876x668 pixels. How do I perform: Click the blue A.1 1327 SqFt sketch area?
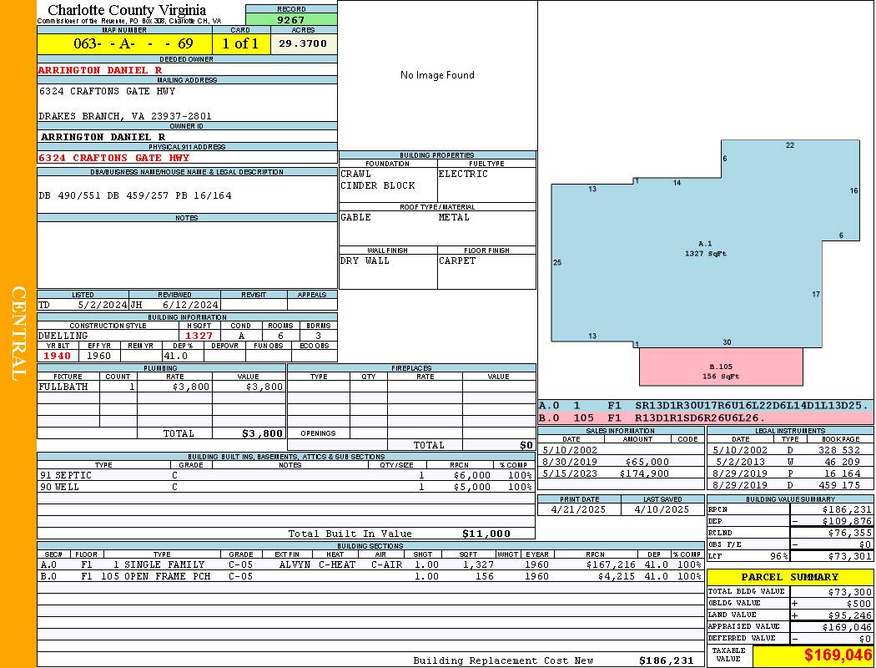[x=705, y=249]
